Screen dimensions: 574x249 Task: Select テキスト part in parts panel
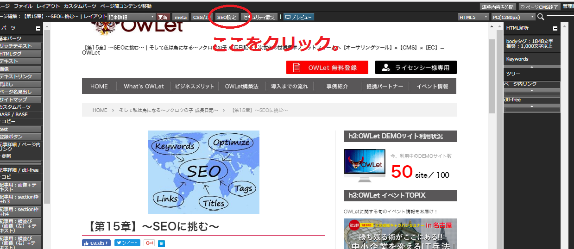point(20,61)
